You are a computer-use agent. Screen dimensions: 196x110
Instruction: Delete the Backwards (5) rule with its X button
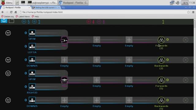click(x=186, y=100)
